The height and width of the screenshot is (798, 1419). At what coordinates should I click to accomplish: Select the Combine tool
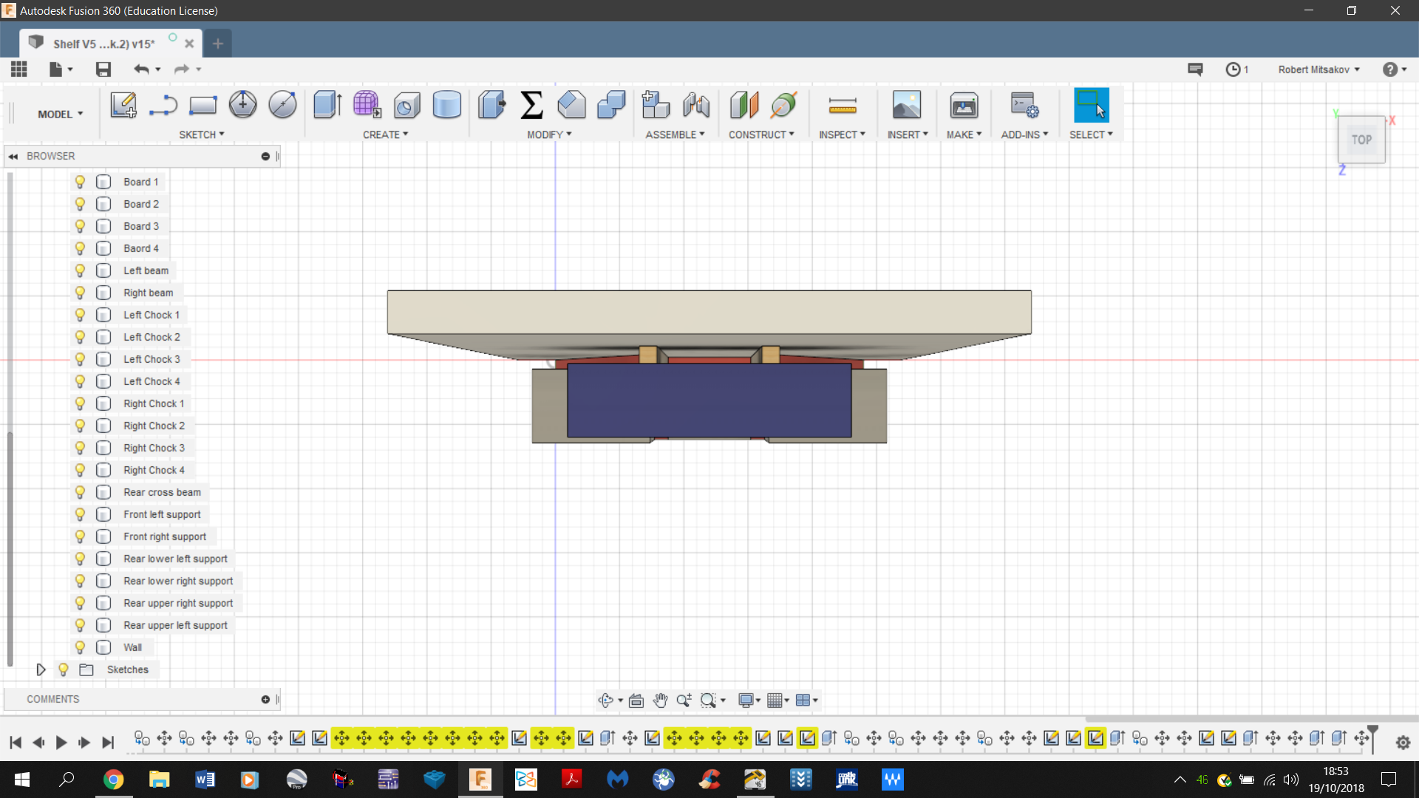coord(611,105)
